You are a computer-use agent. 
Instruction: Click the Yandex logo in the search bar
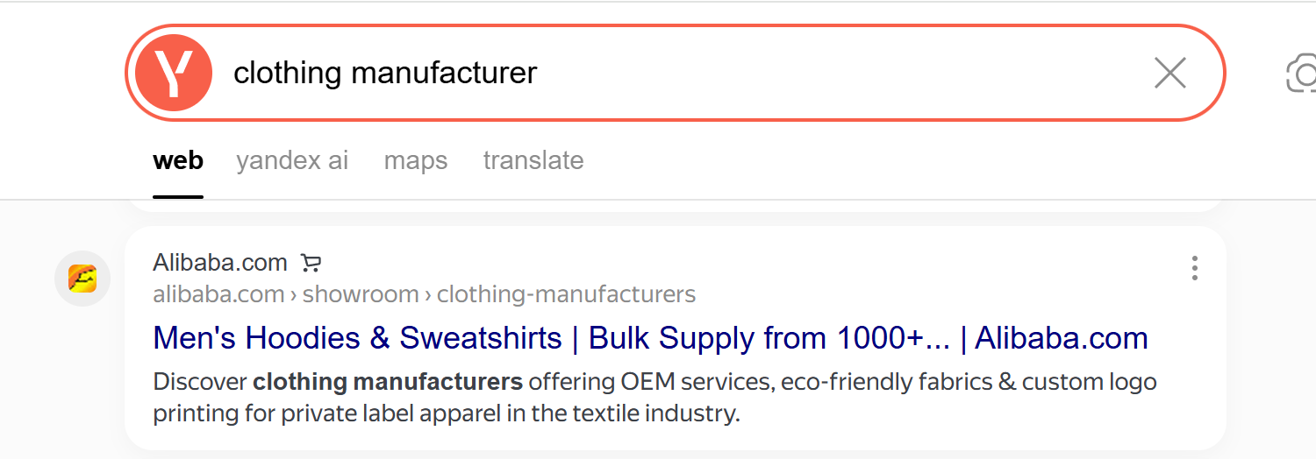tap(175, 73)
